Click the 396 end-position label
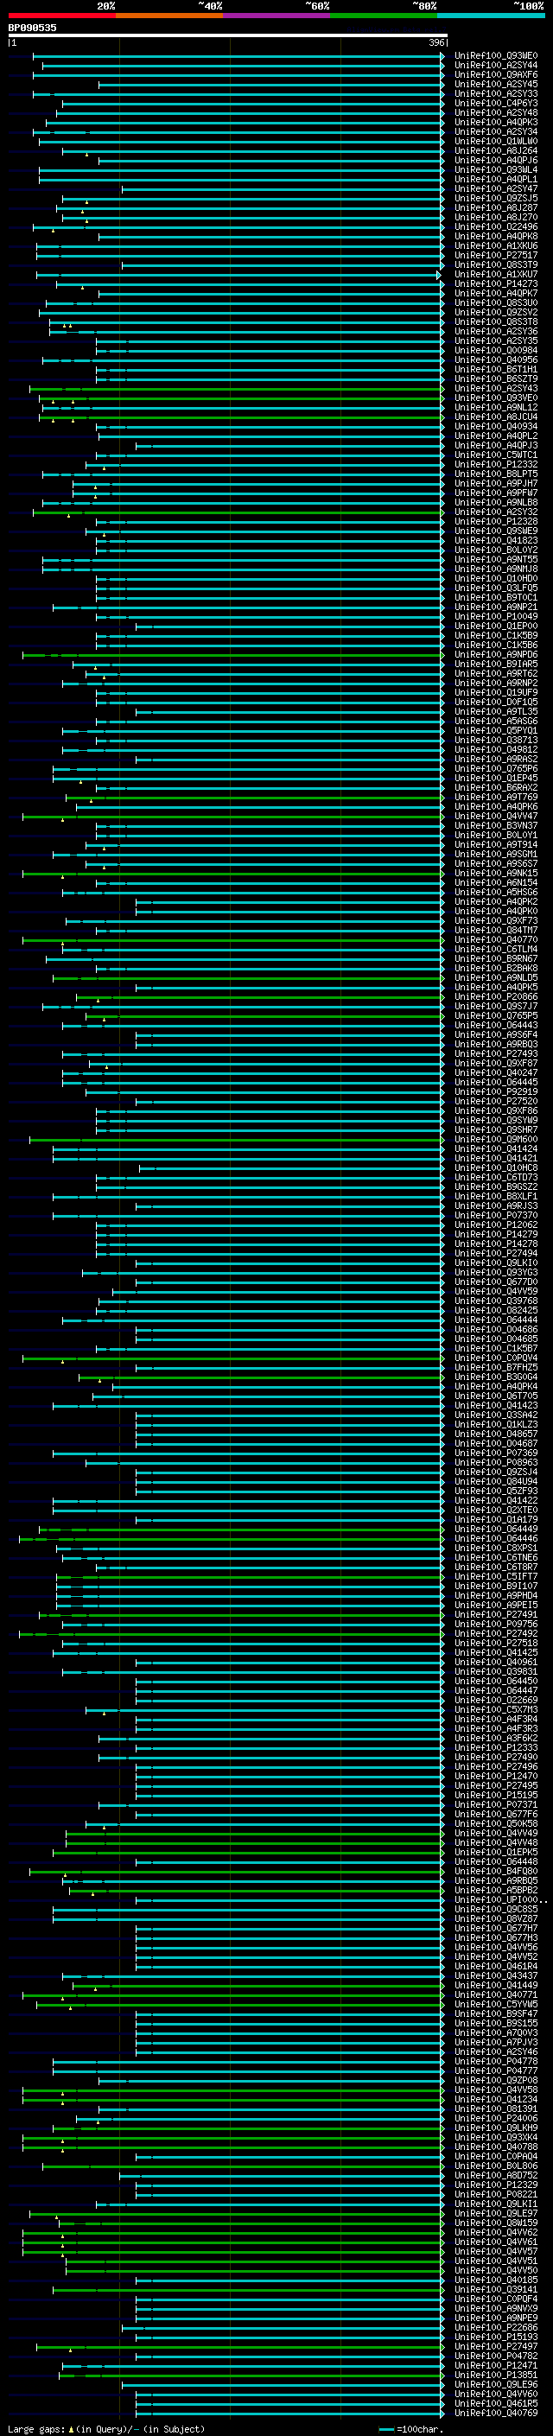553x2436 pixels. pos(435,42)
